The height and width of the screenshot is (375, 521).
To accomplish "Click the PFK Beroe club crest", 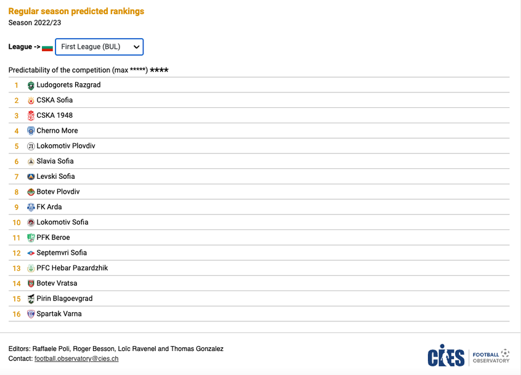I will coord(31,237).
